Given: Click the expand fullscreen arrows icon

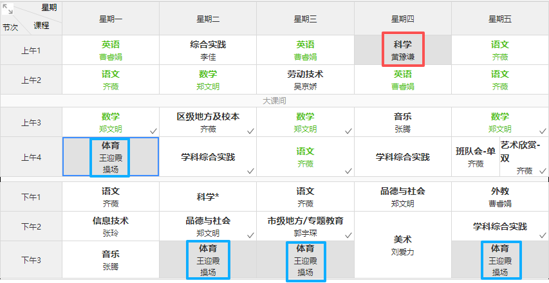Looking at the screenshot, I should [8, 9].
